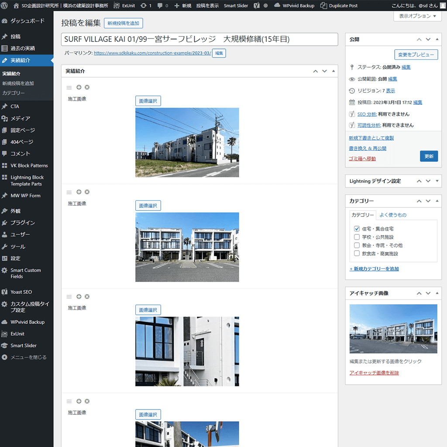The width and height of the screenshot is (447, 447).
Task: Open the permalink URL link
Action: 152,53
